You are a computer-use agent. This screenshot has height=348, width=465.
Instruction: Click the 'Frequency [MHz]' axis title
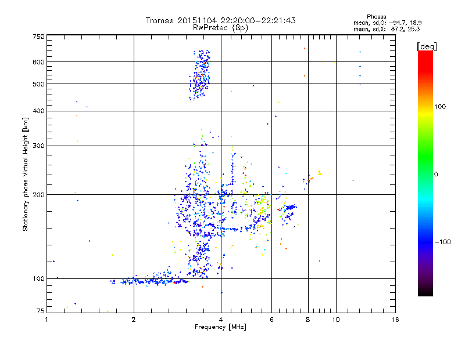pos(220,327)
